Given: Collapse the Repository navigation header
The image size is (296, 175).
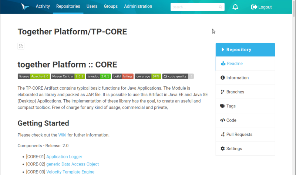Looking at the screenshot, I should point(245,49).
